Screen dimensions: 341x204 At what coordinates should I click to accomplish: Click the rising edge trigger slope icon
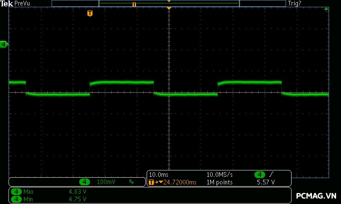click(x=271, y=175)
